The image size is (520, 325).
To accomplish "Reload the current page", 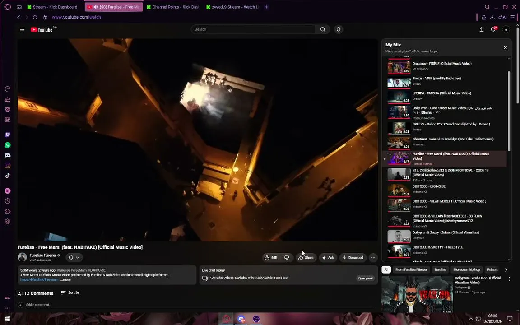I will pos(35,17).
